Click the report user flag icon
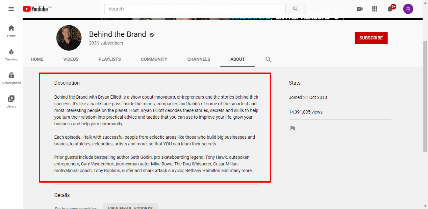 point(293,129)
